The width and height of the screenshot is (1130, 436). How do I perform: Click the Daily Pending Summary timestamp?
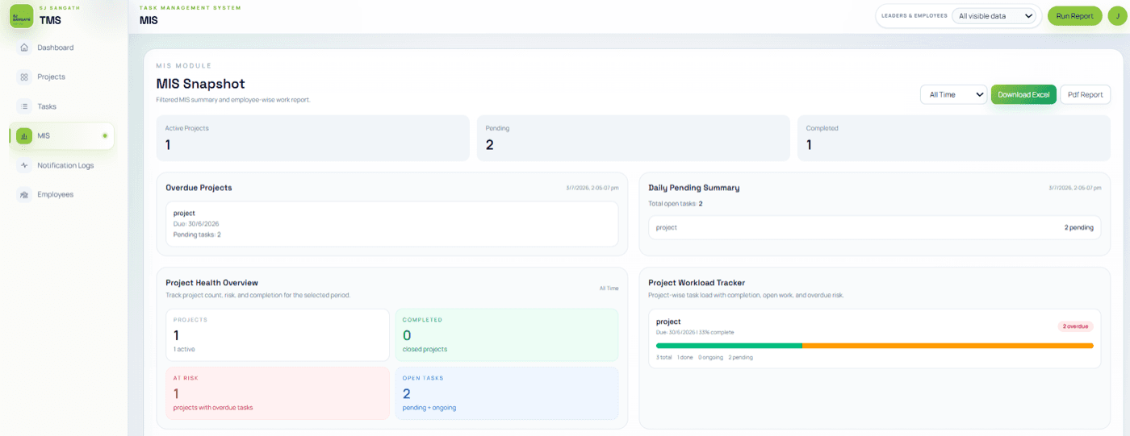pyautogui.click(x=1075, y=188)
